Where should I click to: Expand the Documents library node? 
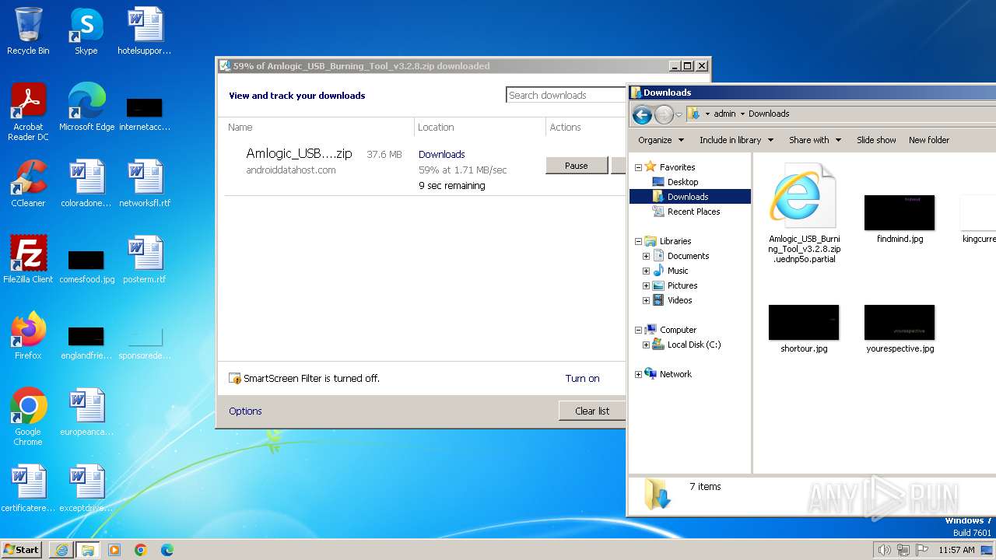[646, 256]
